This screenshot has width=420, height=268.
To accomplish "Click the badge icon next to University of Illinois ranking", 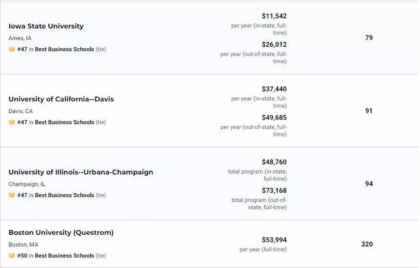I will coord(11,195).
